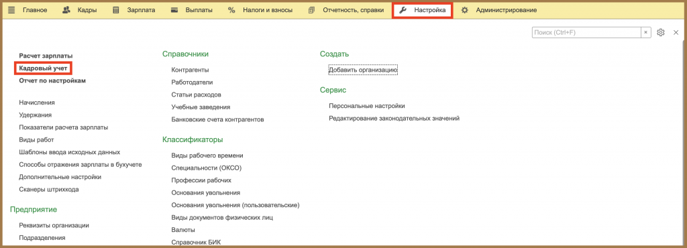Open the Выплаты section
Screen dimensions: 687x248
coord(199,10)
